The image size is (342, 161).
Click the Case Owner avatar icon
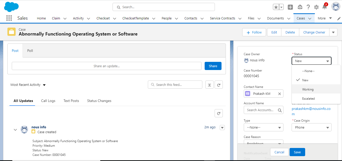(x=246, y=61)
